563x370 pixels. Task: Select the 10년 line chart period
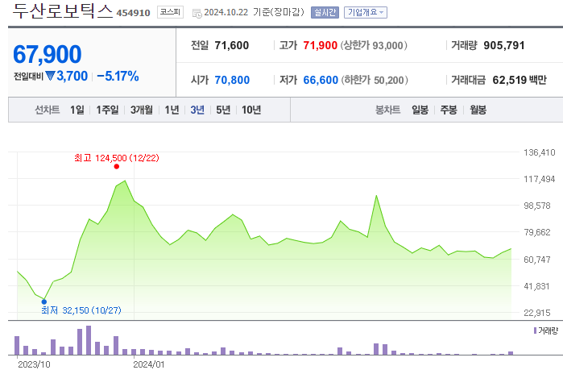tap(251, 110)
